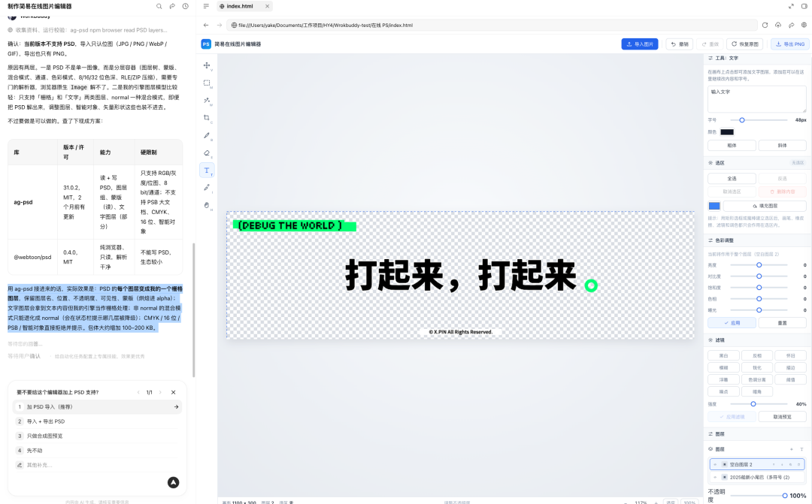
Task: Go forward in preview browser
Action: click(x=219, y=25)
